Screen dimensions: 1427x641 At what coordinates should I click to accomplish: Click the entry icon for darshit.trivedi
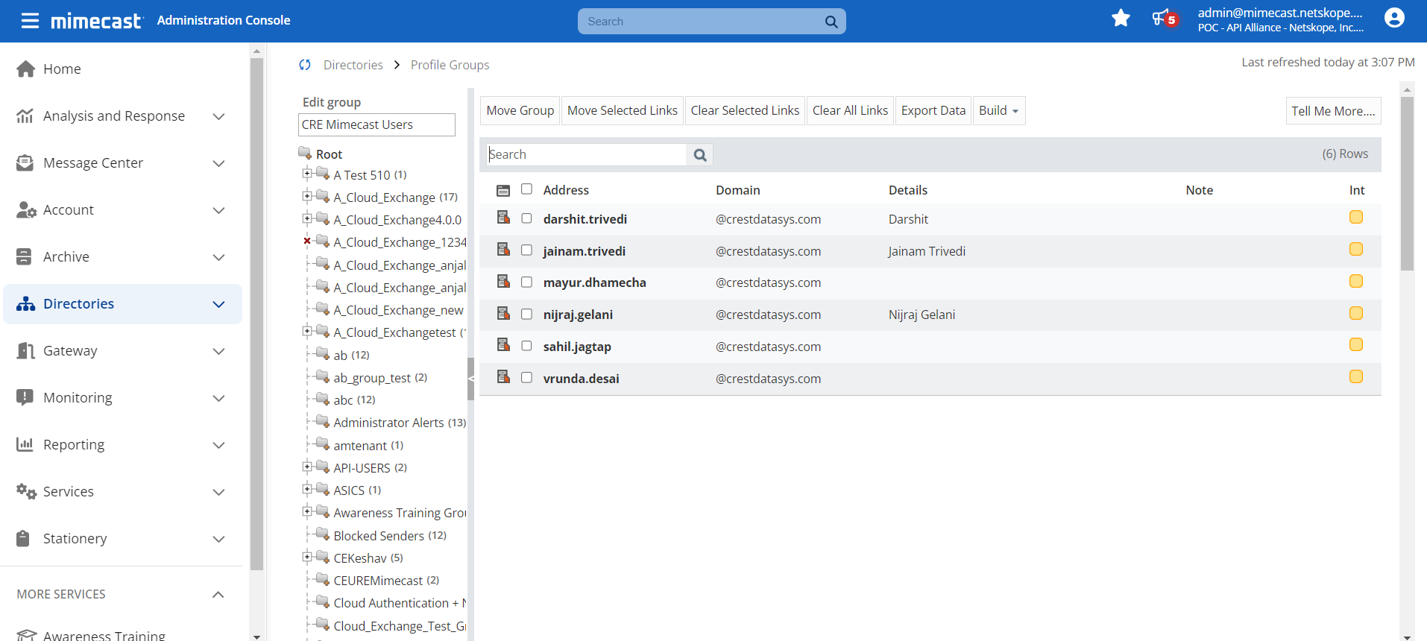(503, 218)
